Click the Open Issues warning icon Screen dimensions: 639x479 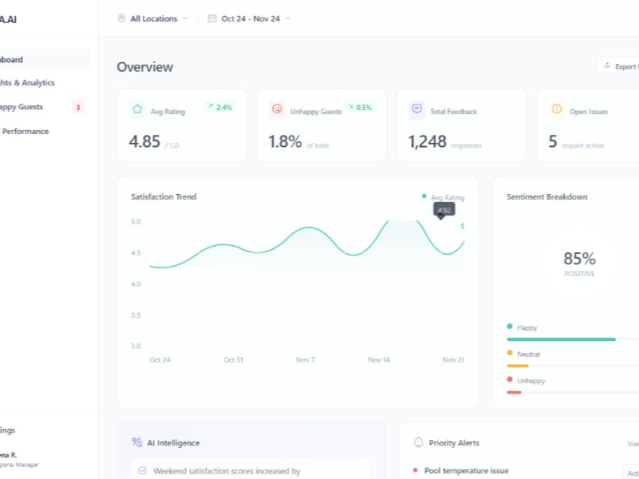tap(556, 109)
